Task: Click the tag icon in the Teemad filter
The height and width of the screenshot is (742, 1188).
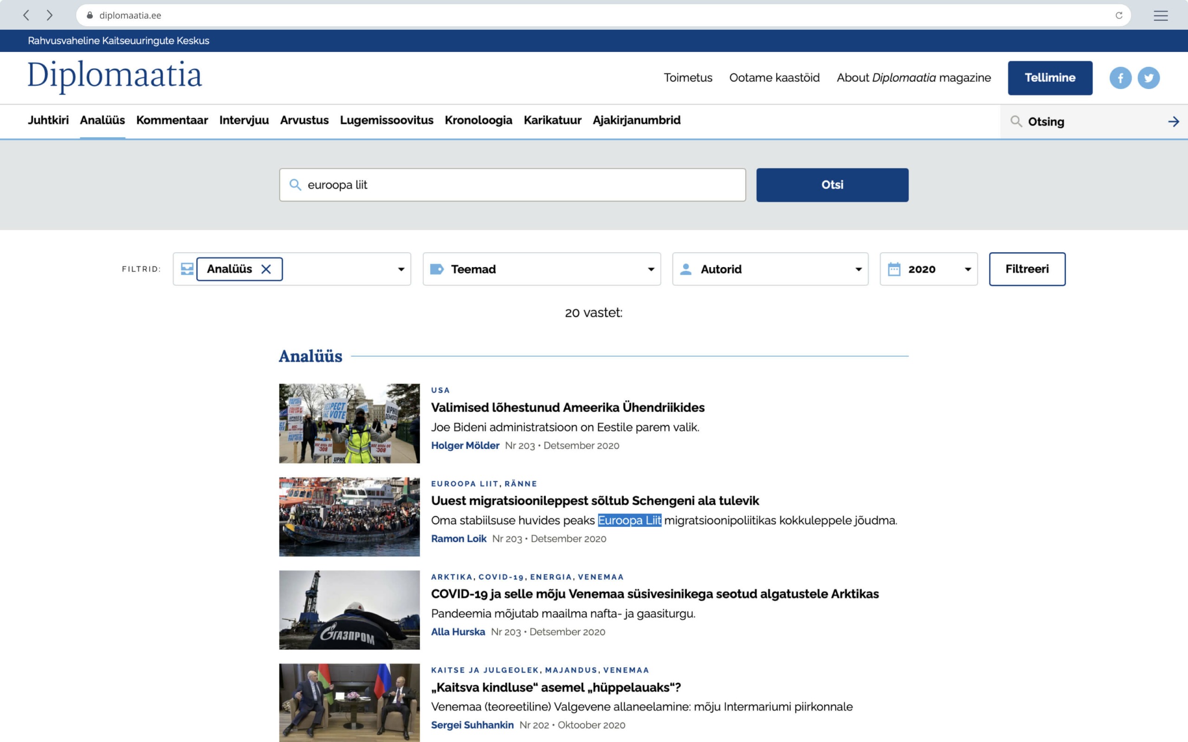Action: (x=437, y=269)
